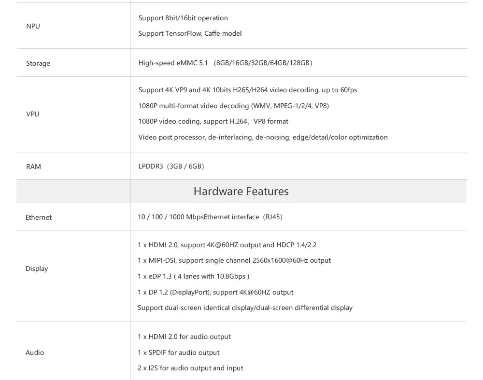This screenshot has height=380, width=483.
Task: Click the NPU row label
Action: coord(33,26)
